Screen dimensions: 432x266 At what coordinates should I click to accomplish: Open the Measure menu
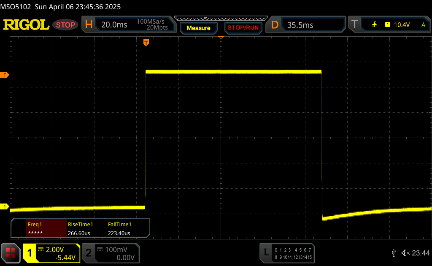click(198, 28)
